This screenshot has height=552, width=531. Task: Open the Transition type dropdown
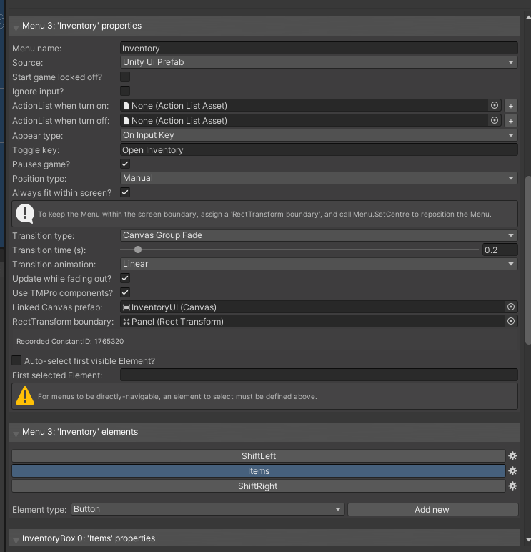319,235
